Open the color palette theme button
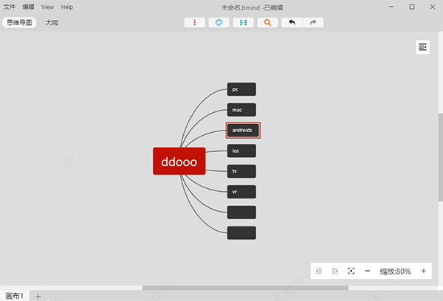The width and height of the screenshot is (443, 301). click(x=219, y=23)
